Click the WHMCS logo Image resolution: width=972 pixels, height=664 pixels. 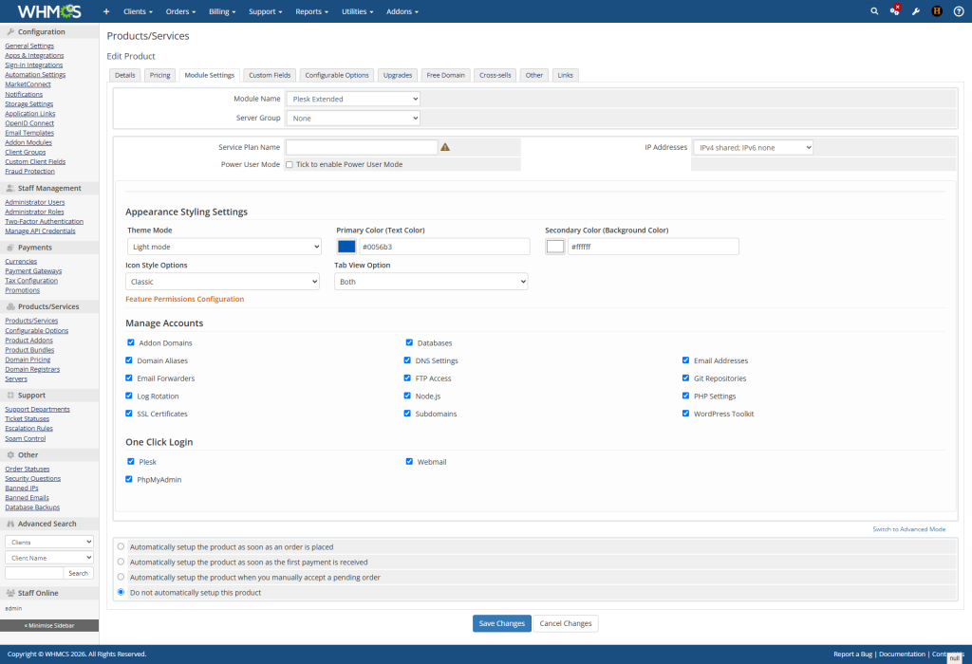pos(49,11)
